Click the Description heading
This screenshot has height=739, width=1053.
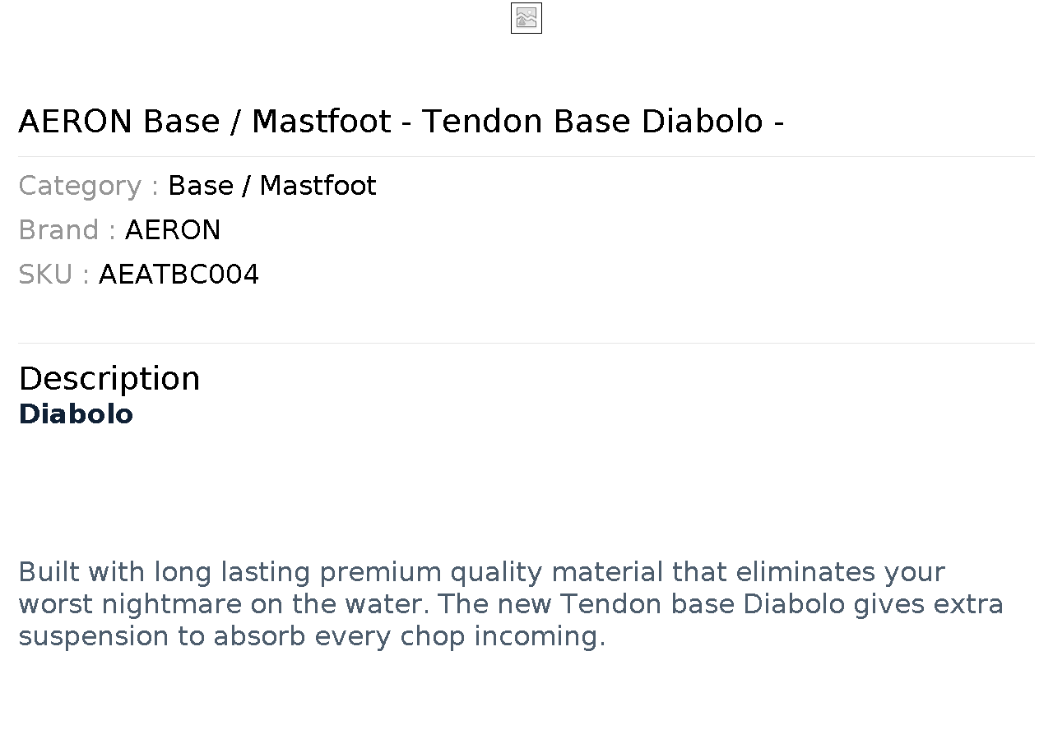tap(109, 379)
